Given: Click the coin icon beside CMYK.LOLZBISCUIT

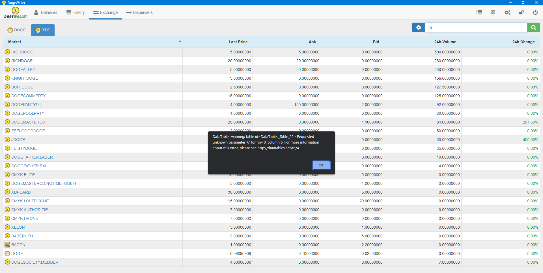Looking at the screenshot, I should [7, 201].
